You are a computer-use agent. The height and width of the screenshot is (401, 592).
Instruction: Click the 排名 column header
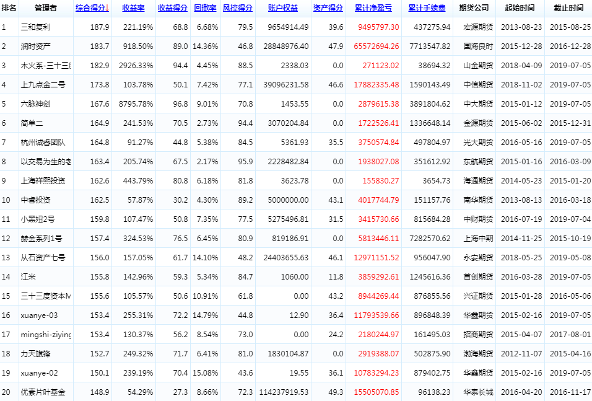click(9, 8)
